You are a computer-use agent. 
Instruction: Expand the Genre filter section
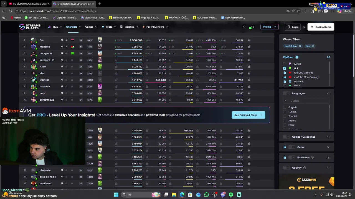[x=328, y=147]
